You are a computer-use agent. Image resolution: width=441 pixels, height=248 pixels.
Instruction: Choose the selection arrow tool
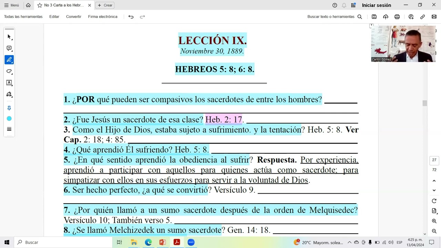click(9, 37)
